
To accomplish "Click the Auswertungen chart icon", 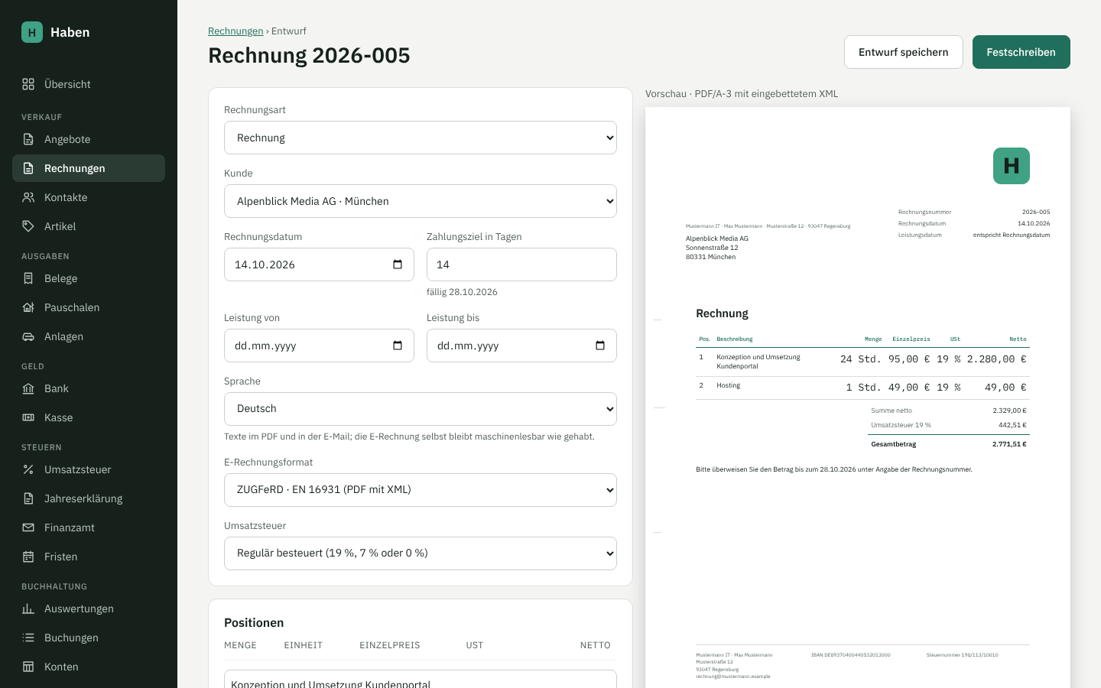I will pos(28,608).
